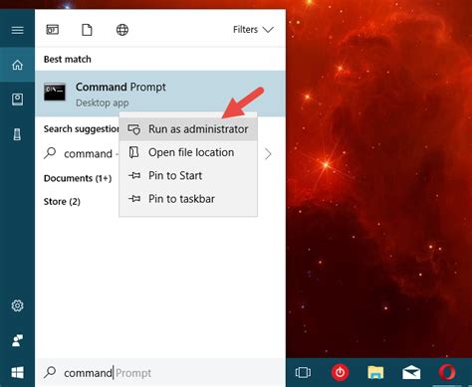Filter results by Web globe icon
Viewport: 472px width, 387px height.
click(122, 30)
